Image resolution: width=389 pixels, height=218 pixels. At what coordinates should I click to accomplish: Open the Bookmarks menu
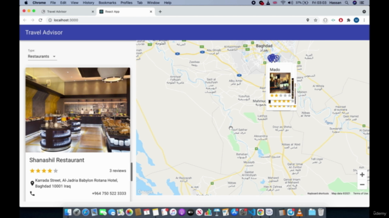(x=107, y=2)
